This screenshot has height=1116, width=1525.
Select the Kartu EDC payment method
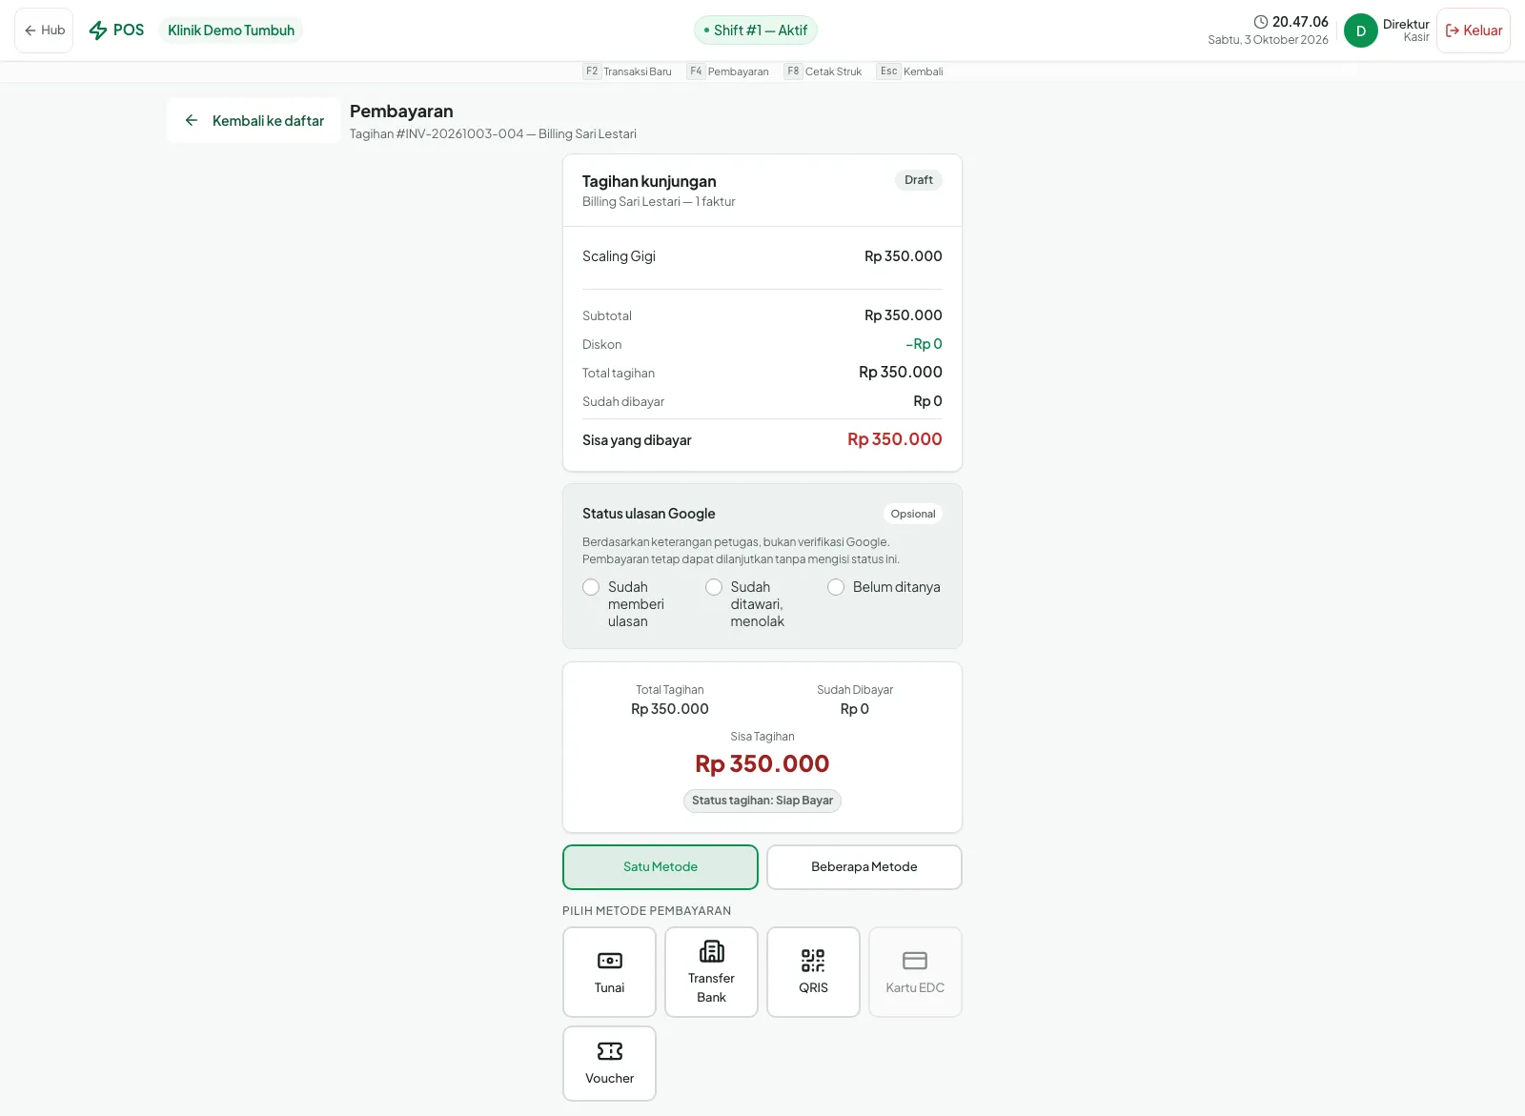tap(915, 972)
